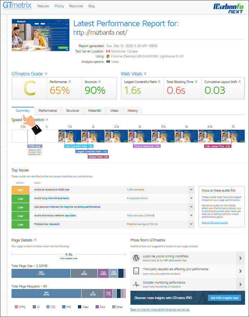Expand the passive listeners audit row
The height and width of the screenshot is (317, 249).
(x=191, y=207)
